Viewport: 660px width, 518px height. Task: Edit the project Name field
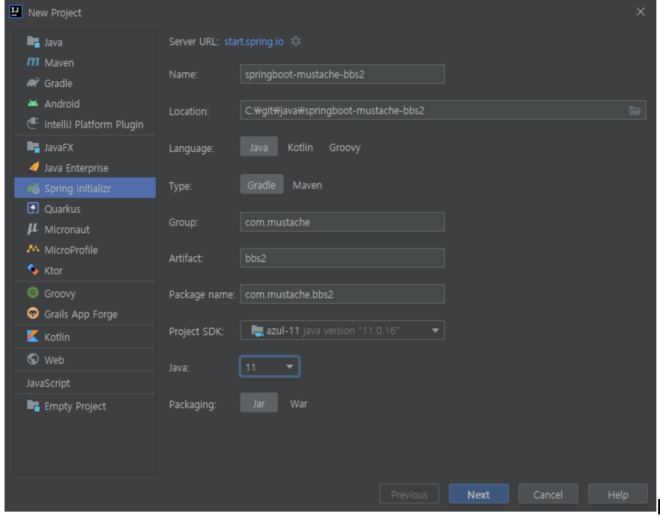(342, 74)
